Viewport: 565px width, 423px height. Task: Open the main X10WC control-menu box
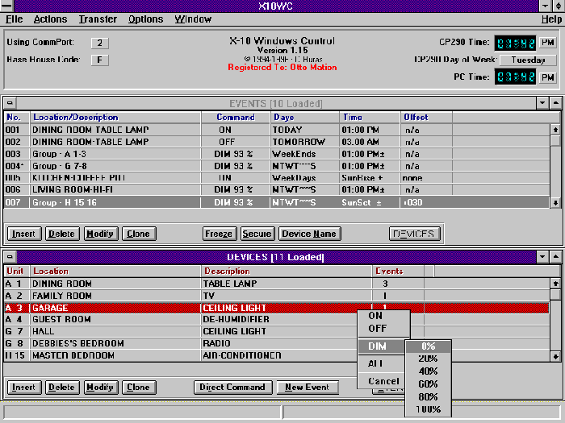(x=6, y=6)
